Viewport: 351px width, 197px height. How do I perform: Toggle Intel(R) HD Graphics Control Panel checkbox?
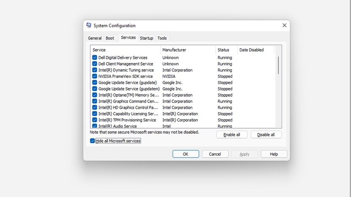tap(94, 107)
